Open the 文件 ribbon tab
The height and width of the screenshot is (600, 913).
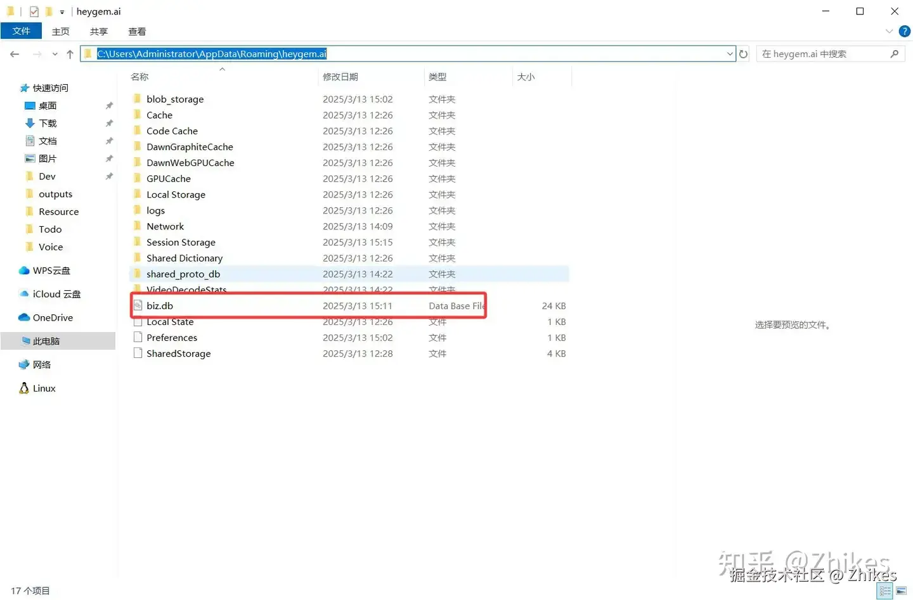(x=22, y=31)
